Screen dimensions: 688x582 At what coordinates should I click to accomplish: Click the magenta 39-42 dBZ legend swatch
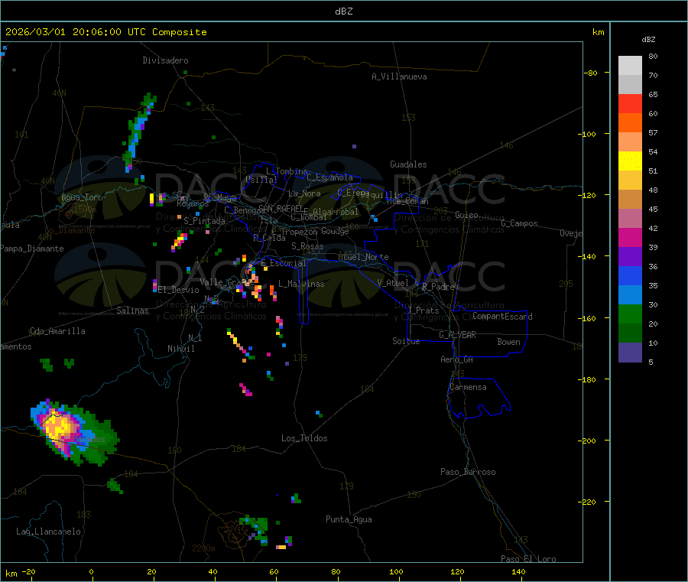coord(630,237)
